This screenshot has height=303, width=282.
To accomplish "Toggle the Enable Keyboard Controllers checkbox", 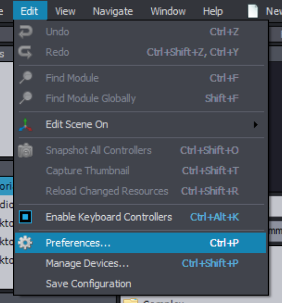I will (x=25, y=217).
